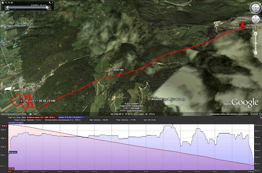Zoom out the time slider range

click(6, 3)
